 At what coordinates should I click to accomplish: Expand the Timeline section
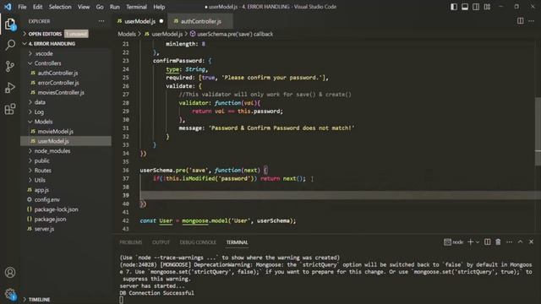coord(66,299)
